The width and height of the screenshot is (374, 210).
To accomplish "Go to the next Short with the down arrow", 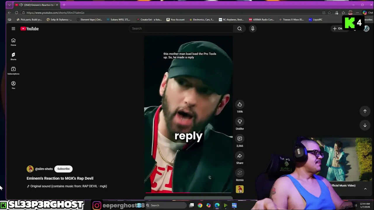I will point(365,125).
